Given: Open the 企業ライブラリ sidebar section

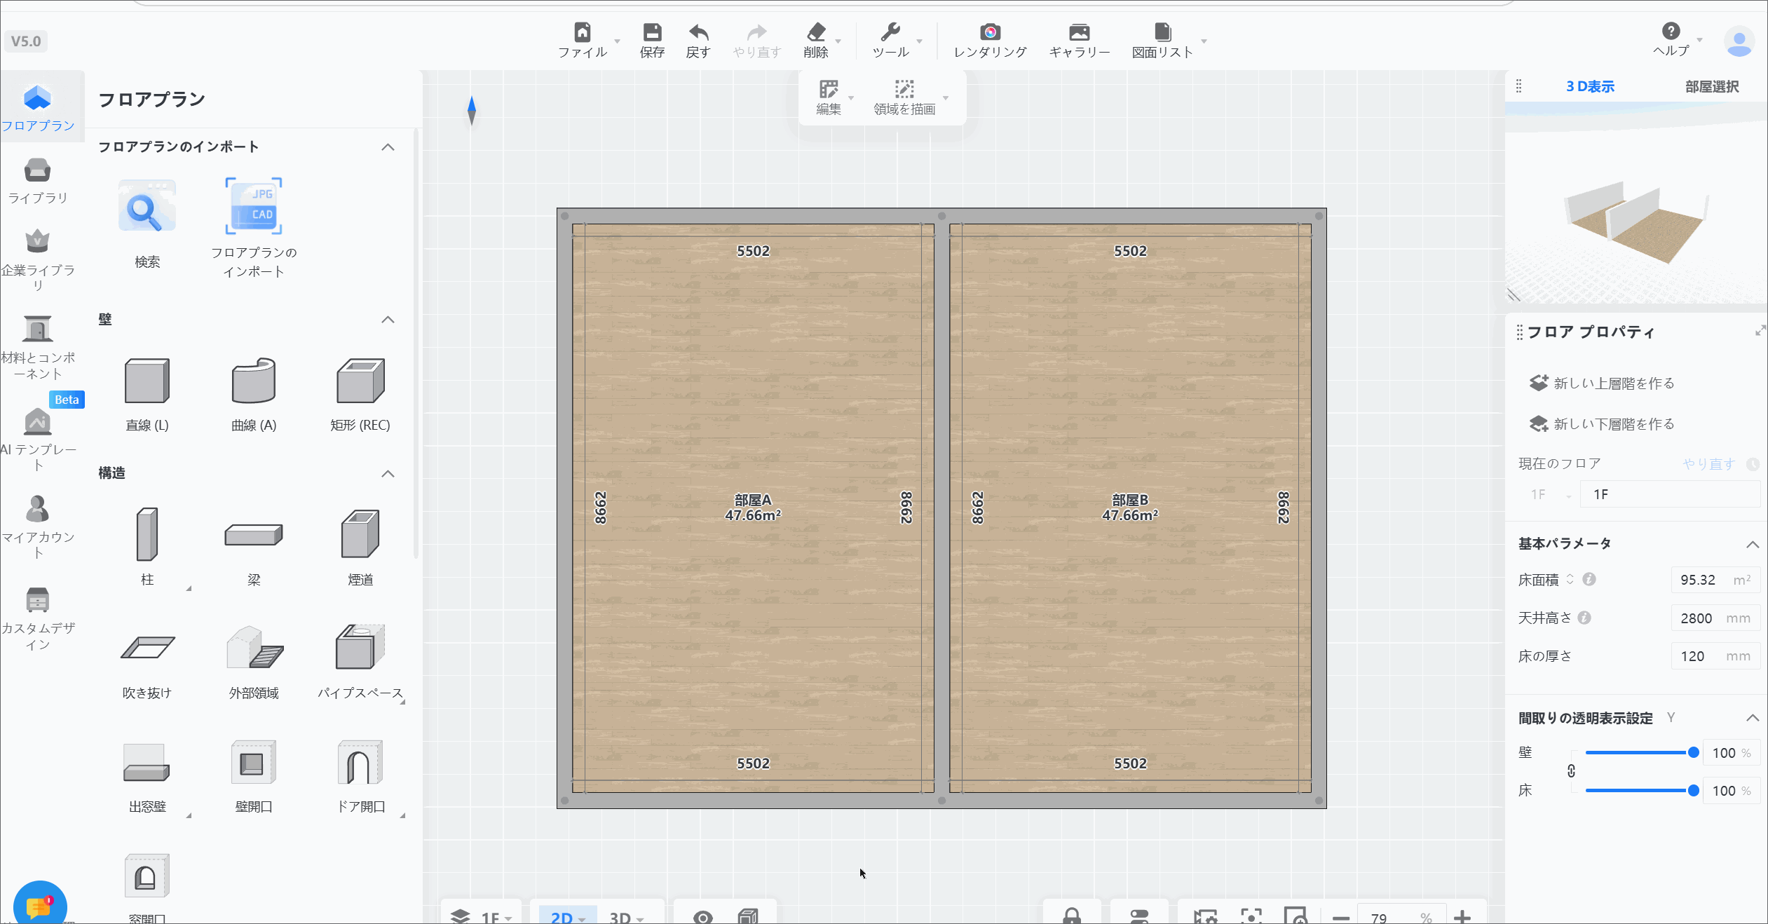Looking at the screenshot, I should 38,260.
